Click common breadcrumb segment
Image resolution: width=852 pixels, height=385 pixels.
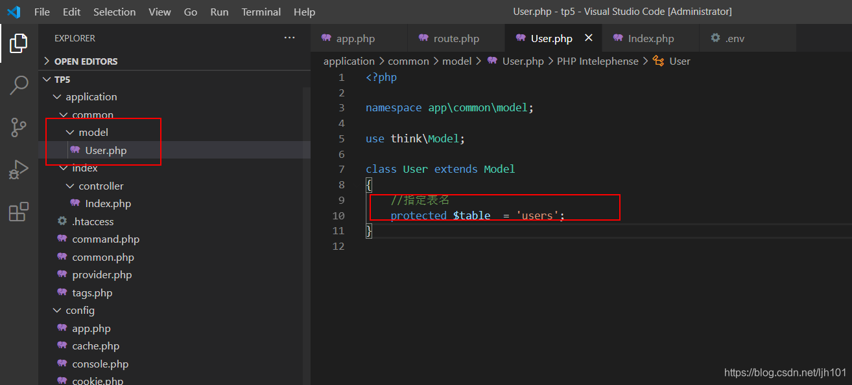pos(408,61)
